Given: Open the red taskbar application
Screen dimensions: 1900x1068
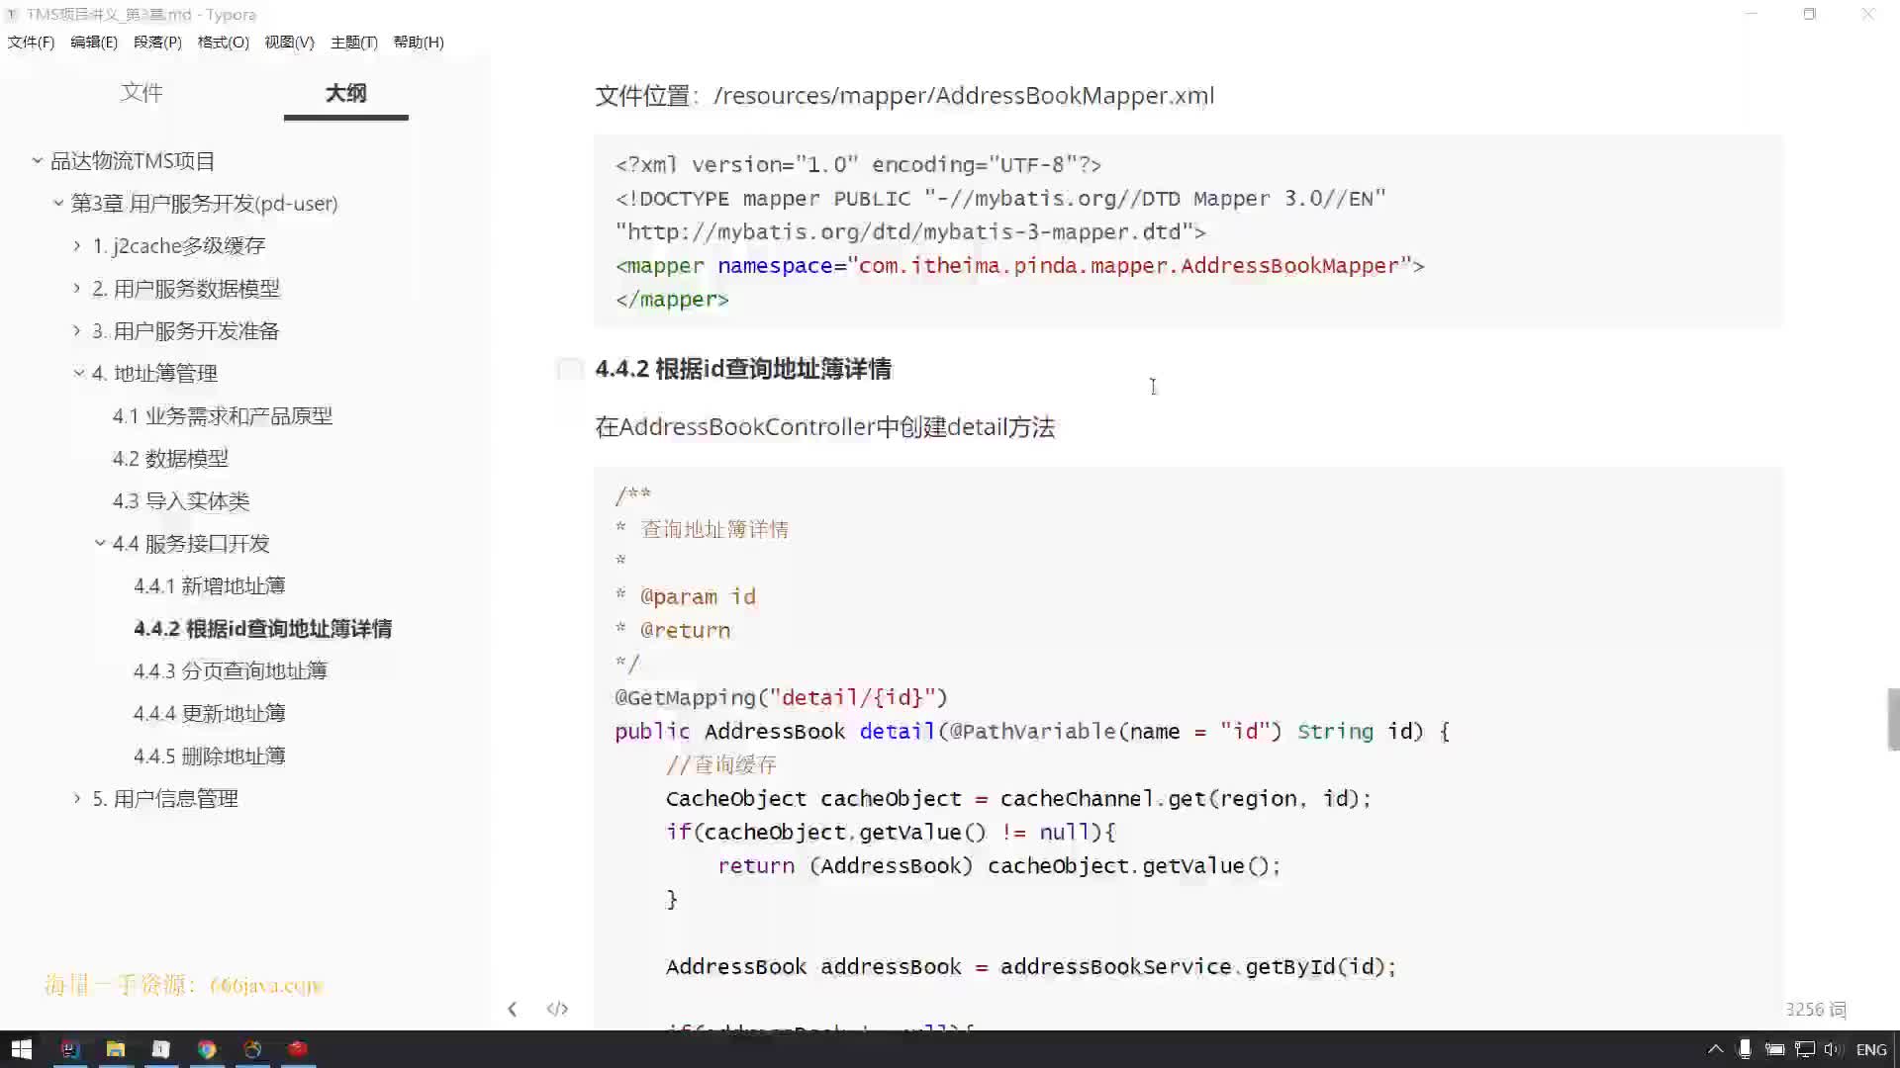Looking at the screenshot, I should pyautogui.click(x=298, y=1049).
